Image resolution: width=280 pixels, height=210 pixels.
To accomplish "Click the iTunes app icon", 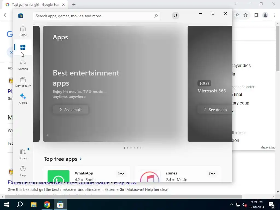I will tap(150, 176).
